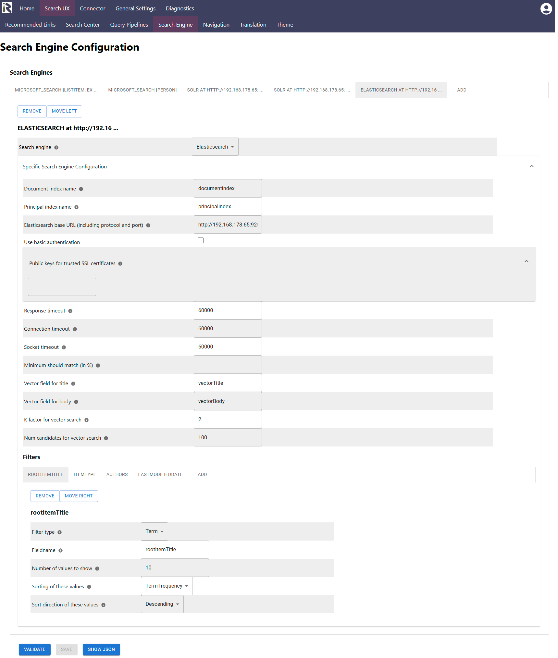Show info icon for Sorting of these values
This screenshot has height=658, width=558.
click(89, 587)
